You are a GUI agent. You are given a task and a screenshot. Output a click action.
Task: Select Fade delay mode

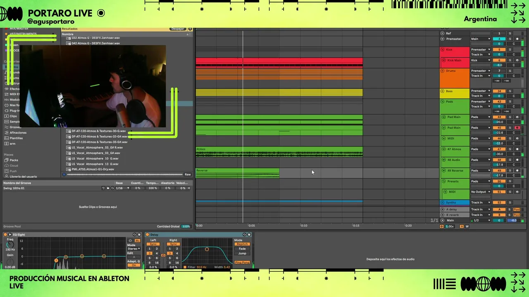click(242, 249)
